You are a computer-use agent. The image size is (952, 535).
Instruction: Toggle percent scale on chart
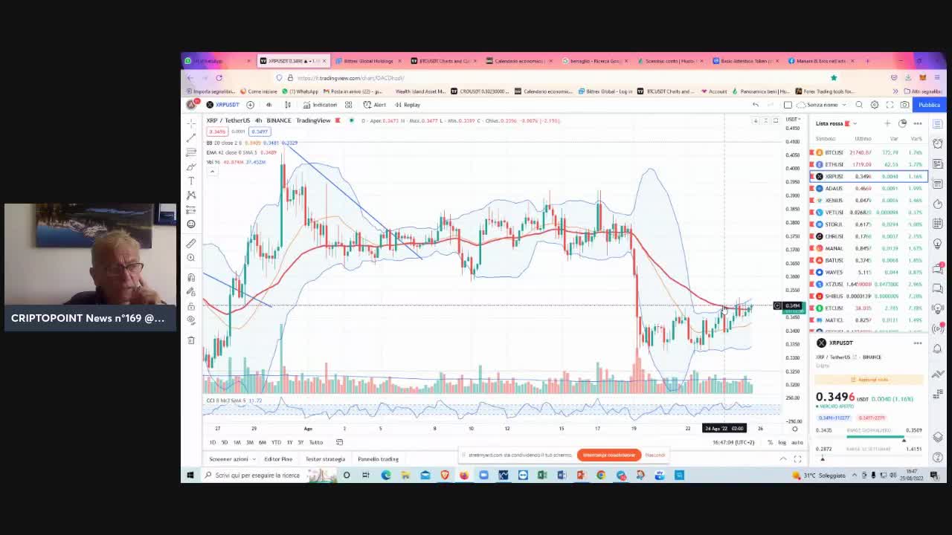pos(770,442)
